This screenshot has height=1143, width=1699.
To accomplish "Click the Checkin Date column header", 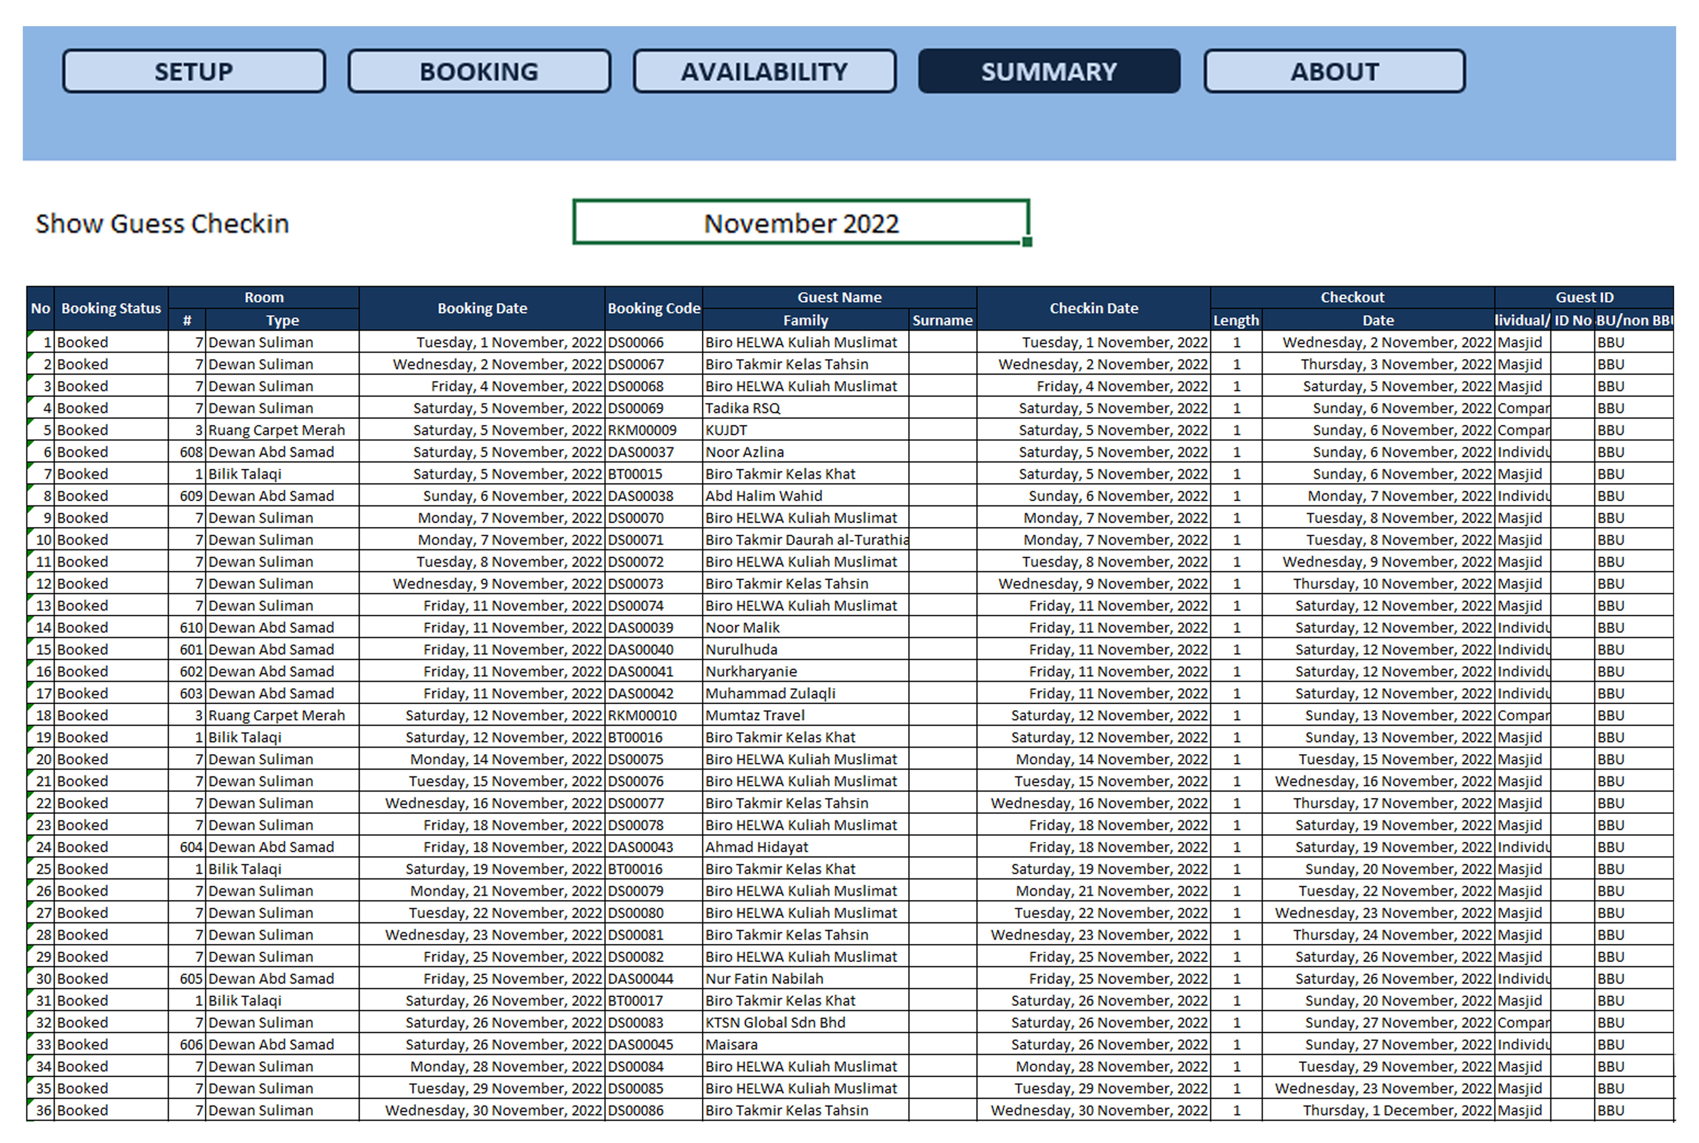I will (1093, 309).
